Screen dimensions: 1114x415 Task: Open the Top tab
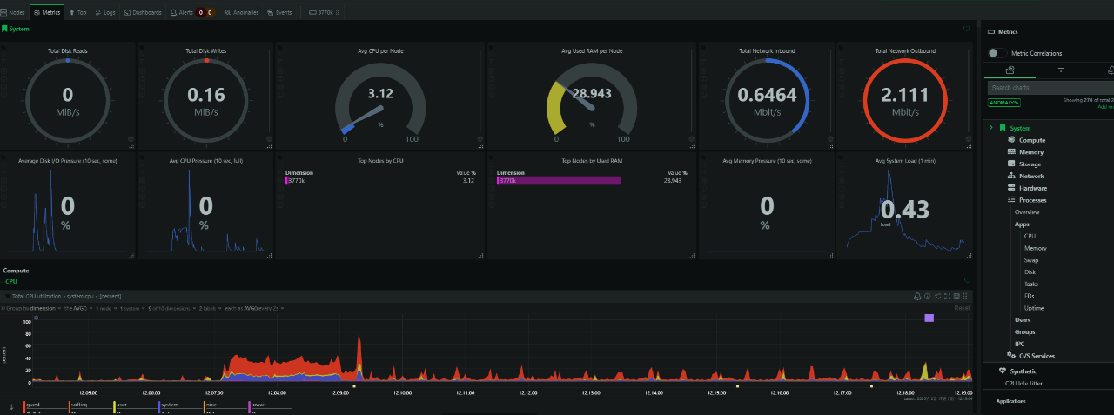tap(78, 13)
